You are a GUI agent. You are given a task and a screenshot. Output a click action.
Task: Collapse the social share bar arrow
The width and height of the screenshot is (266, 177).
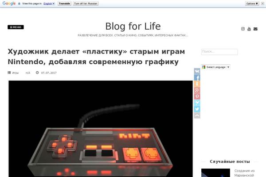197,115
